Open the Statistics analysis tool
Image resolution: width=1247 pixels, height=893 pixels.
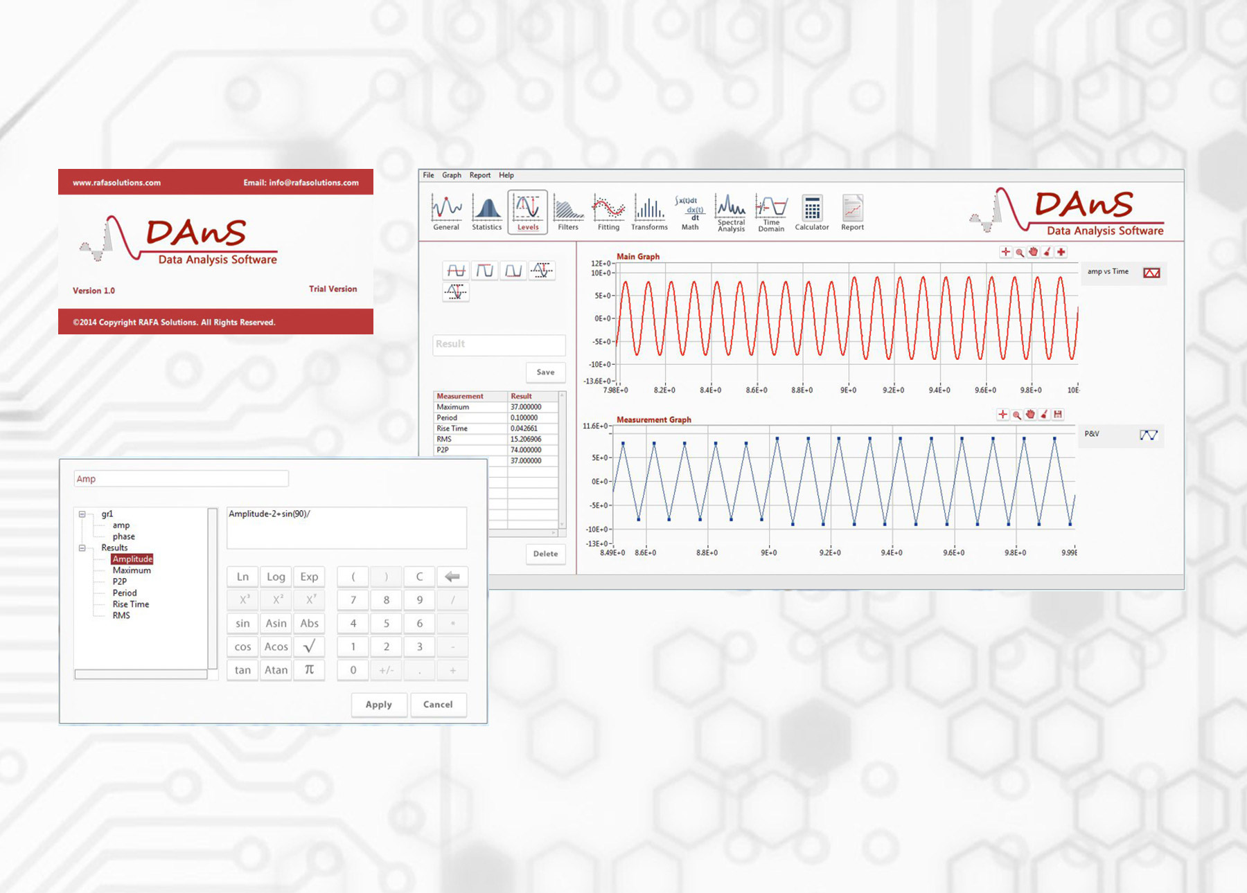tap(487, 212)
